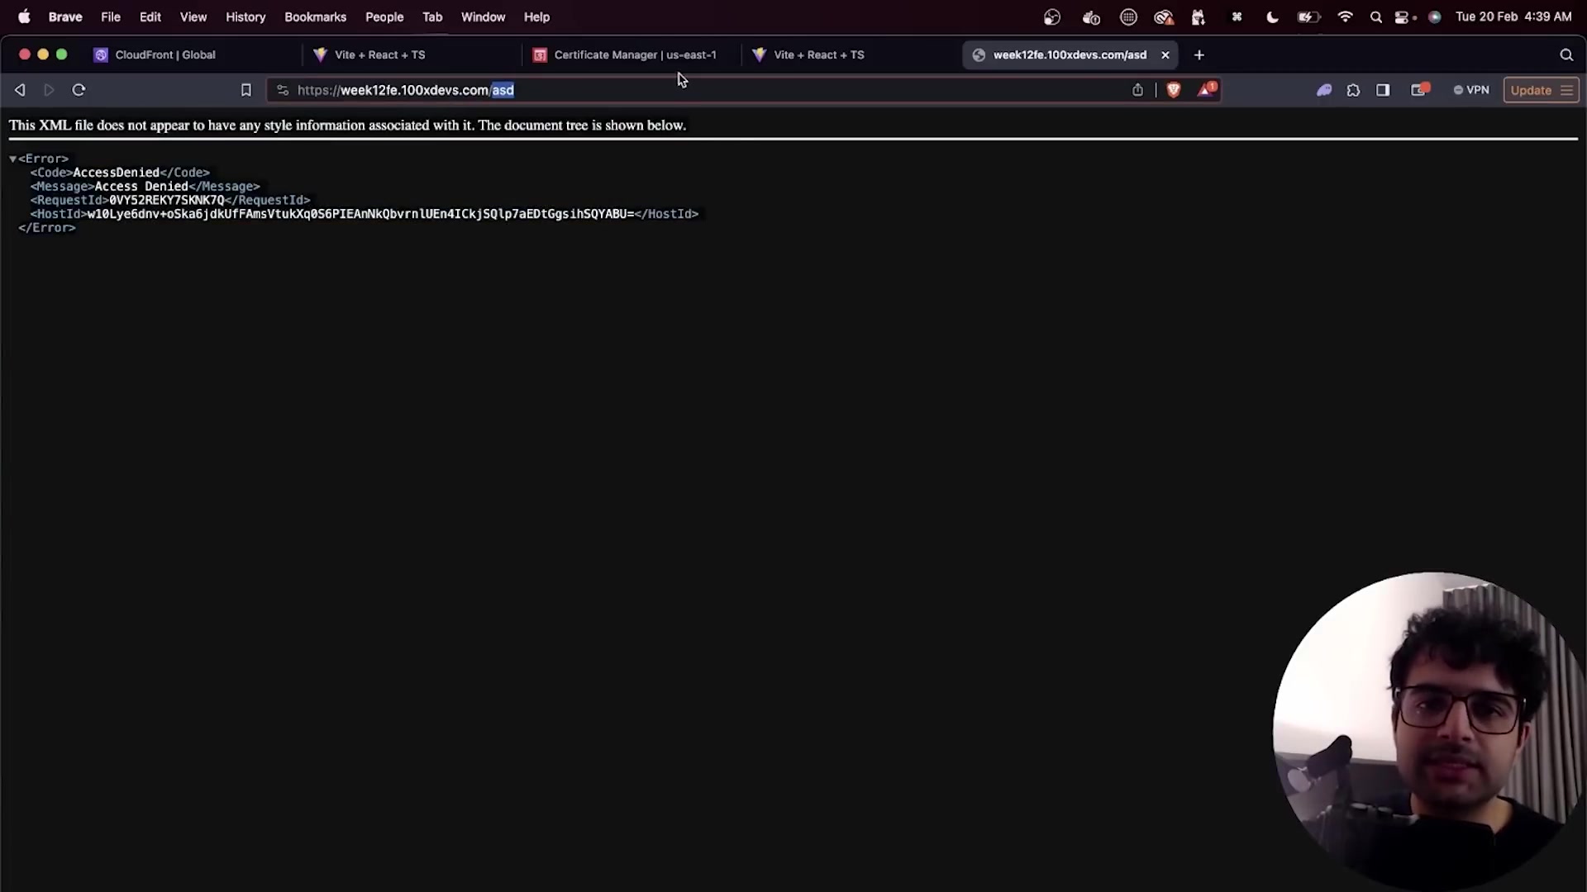This screenshot has width=1587, height=892.
Task: Click the XML style information notice
Action: (347, 126)
